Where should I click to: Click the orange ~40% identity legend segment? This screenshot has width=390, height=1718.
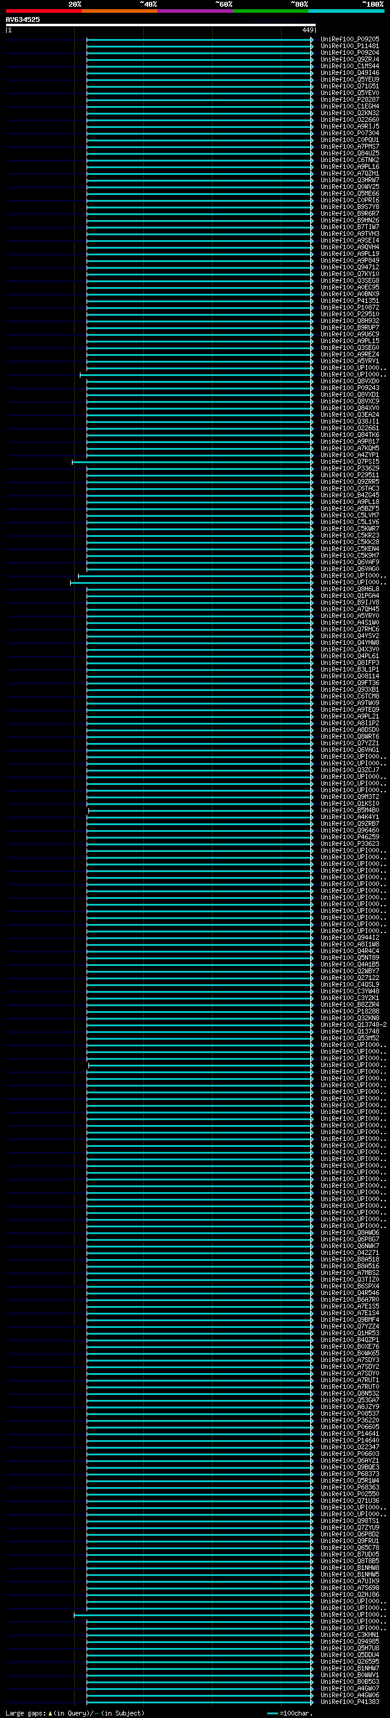[x=119, y=11]
